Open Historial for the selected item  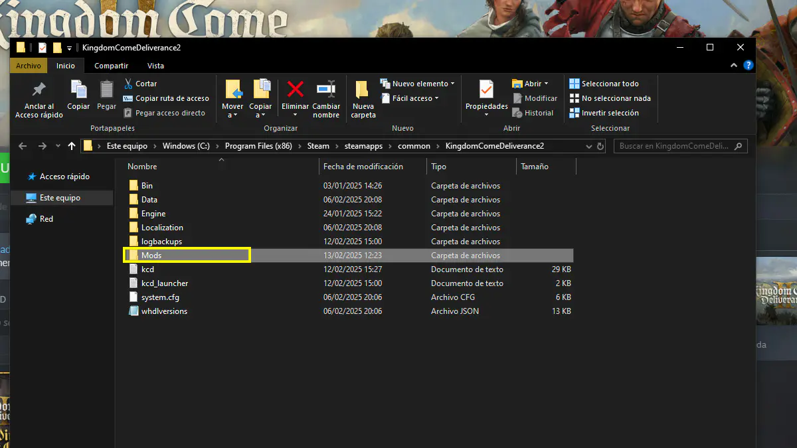[x=533, y=113]
